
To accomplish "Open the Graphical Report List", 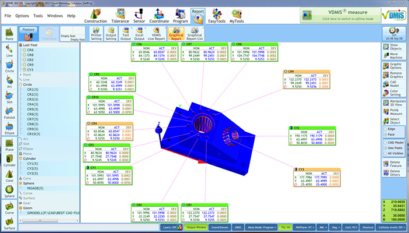I will (x=195, y=34).
